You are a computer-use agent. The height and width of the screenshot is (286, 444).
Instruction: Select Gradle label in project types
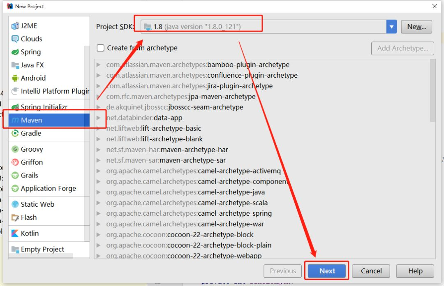[31, 133]
